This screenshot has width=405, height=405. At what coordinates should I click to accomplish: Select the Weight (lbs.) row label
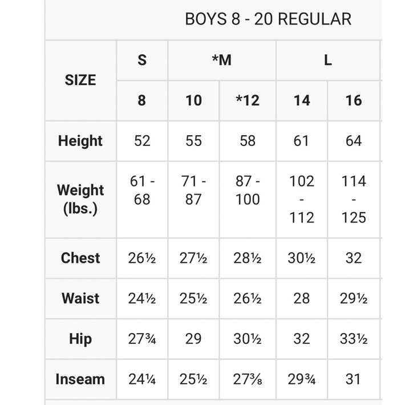[80, 199]
